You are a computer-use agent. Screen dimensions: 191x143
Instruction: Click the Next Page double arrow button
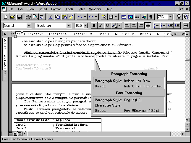coord(187,129)
